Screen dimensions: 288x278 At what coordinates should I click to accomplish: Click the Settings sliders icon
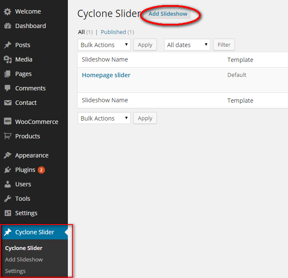8,213
